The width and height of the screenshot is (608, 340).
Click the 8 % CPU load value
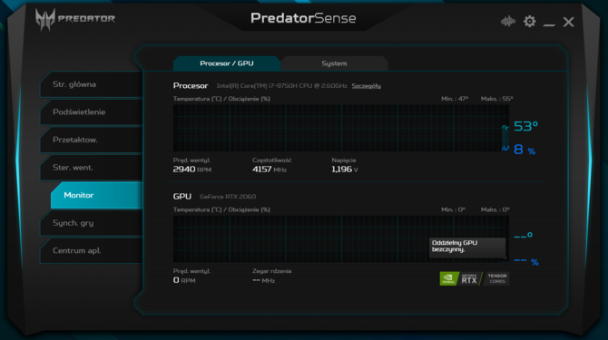(525, 150)
